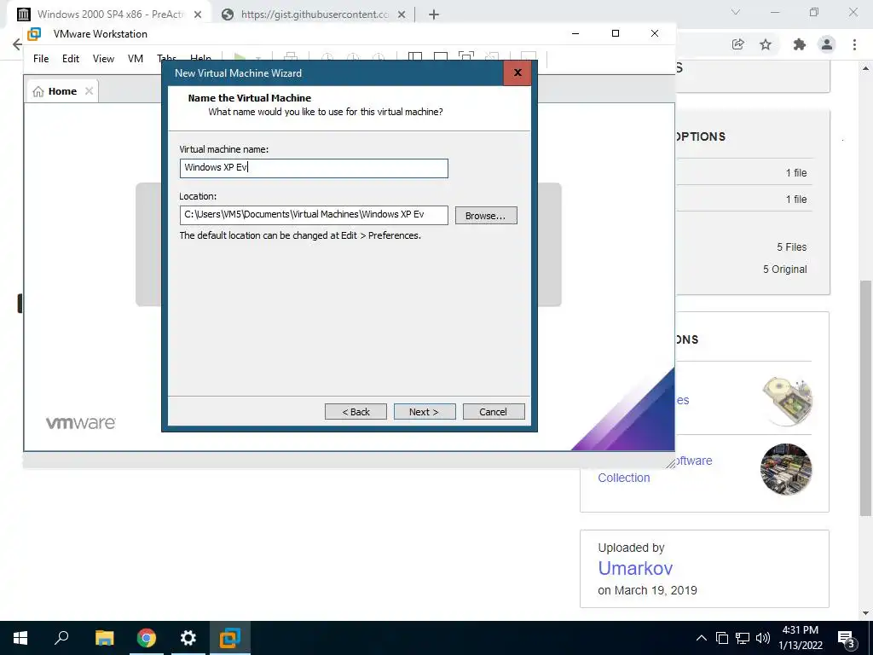
Task: Close the Windows 2000 SP4 x86 tab
Action: click(198, 14)
